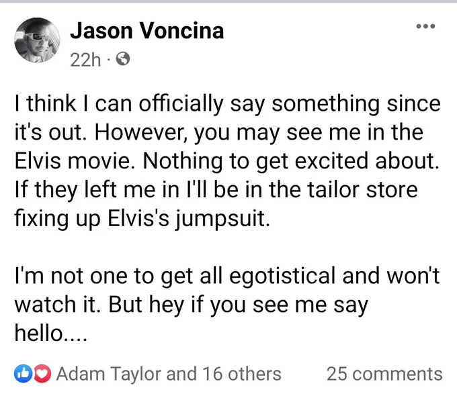Click the line "watch it. But hey if you"
This screenshot has width=457, height=398.
click(130, 305)
